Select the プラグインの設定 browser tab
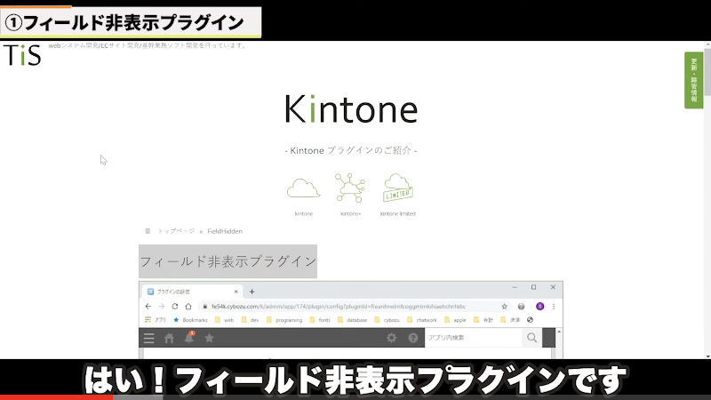Screen dimensions: 711x400 pos(191,292)
